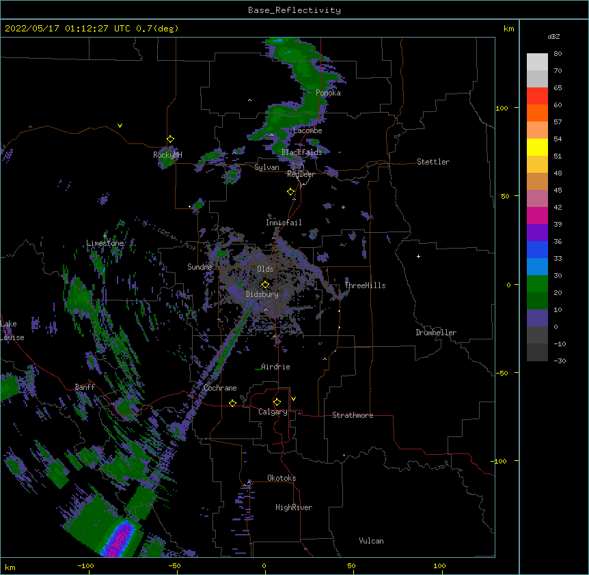Image resolution: width=589 pixels, height=575 pixels.
Task: Click the Innisfail city label
Action: (x=284, y=223)
